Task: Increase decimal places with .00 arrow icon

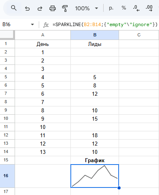Action: tap(149, 8)
